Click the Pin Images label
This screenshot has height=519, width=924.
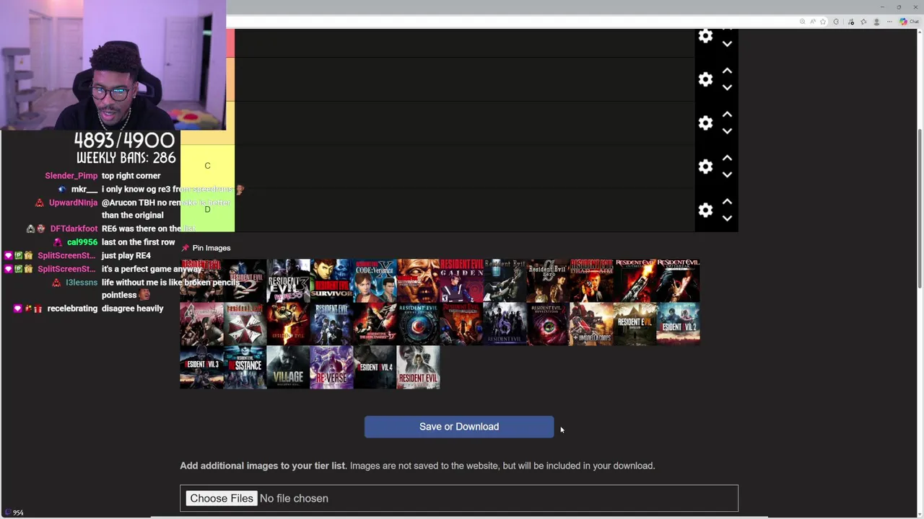tap(212, 248)
